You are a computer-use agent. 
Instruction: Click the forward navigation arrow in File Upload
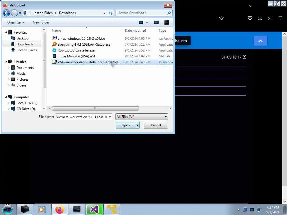click(14, 13)
